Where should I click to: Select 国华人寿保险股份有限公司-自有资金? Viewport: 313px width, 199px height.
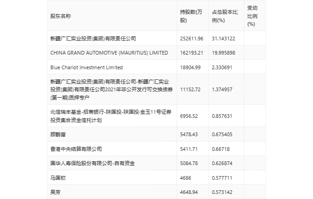[93, 163]
